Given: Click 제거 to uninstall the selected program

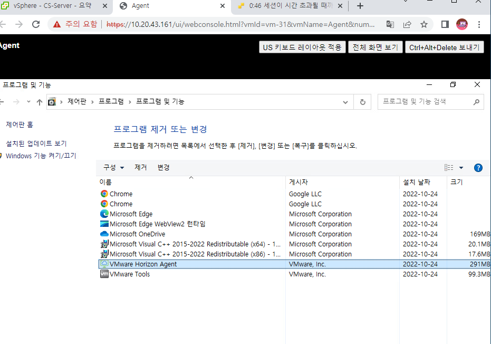Looking at the screenshot, I should pos(141,168).
